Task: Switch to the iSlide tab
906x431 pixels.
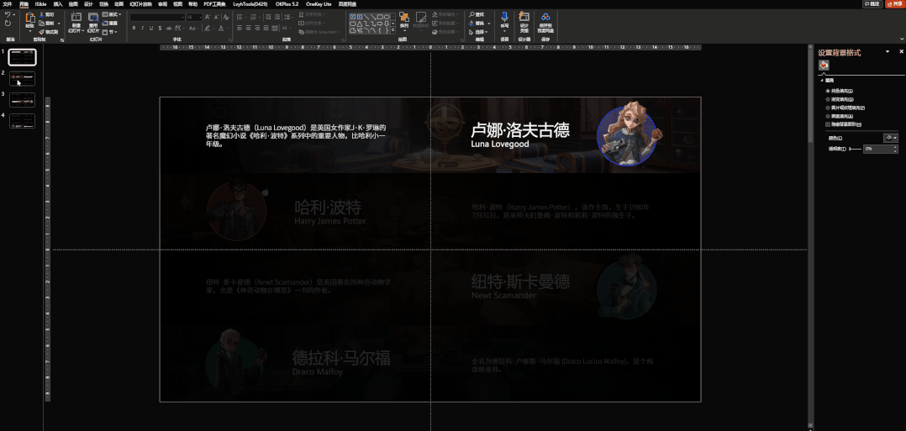Action: click(x=40, y=4)
